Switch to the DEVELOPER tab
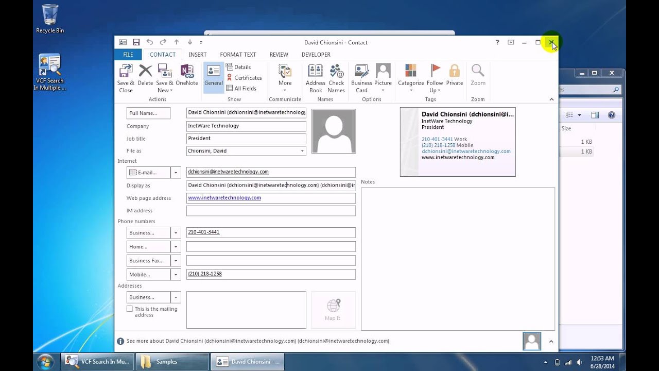Image resolution: width=659 pixels, height=371 pixels. pyautogui.click(x=316, y=55)
